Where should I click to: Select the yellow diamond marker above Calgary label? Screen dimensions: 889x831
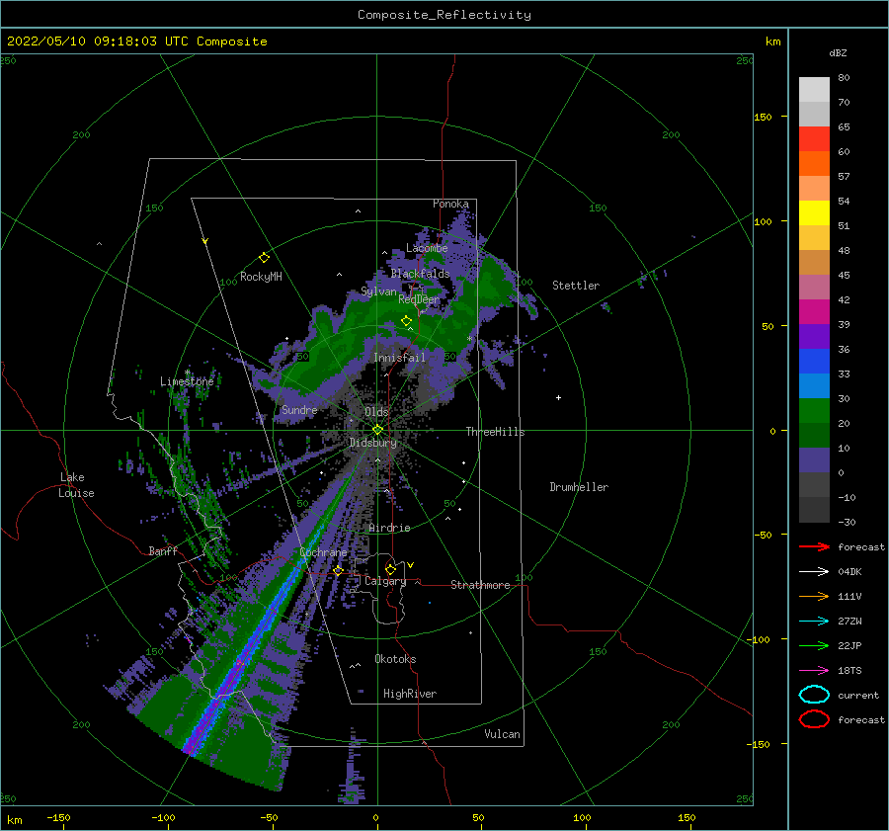pos(390,569)
